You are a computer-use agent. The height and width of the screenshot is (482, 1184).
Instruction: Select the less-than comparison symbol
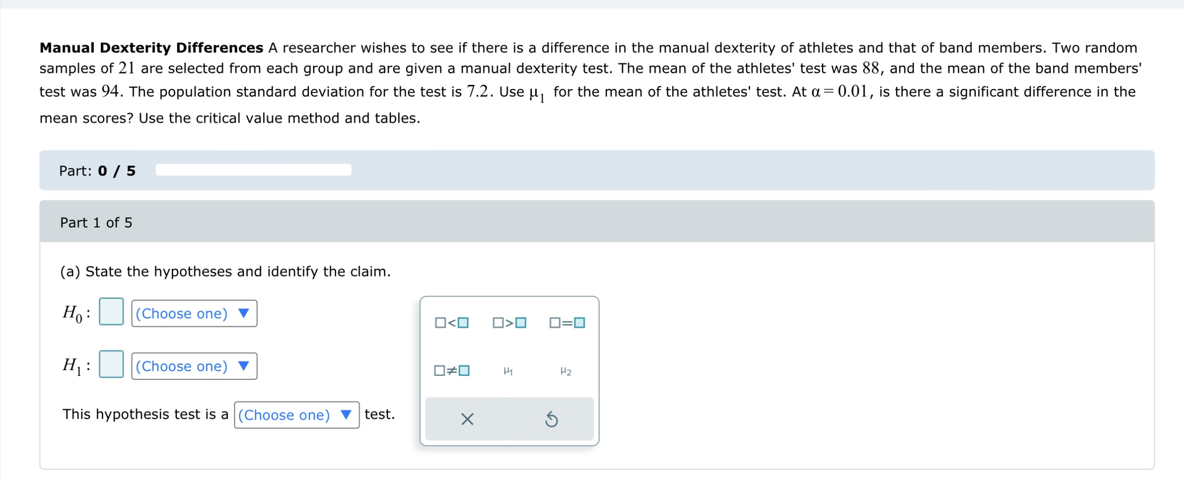pos(452,323)
